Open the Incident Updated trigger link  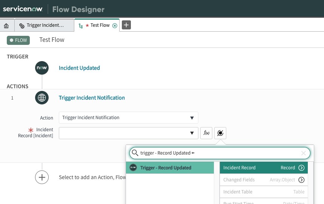(79, 68)
